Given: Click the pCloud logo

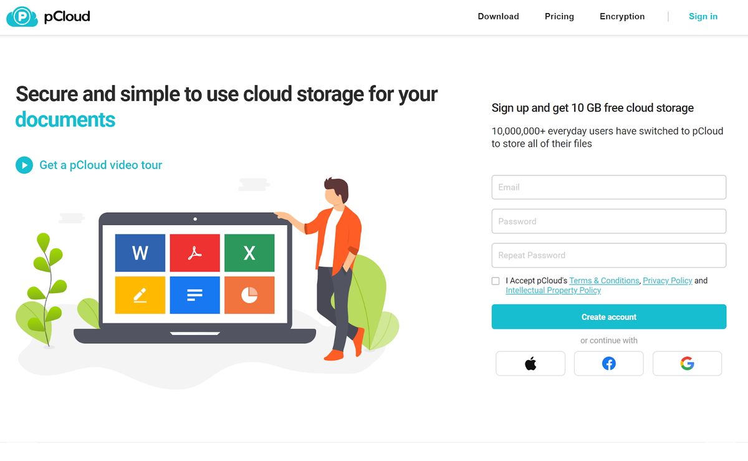Looking at the screenshot, I should [x=48, y=17].
